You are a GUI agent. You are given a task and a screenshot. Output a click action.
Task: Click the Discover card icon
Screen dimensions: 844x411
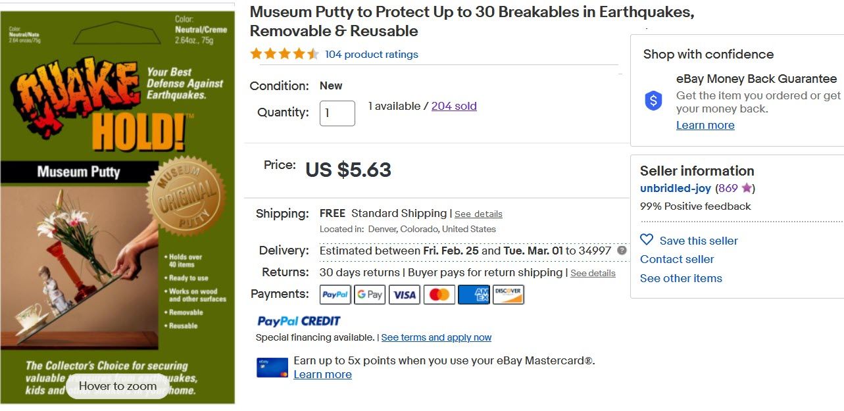pos(508,295)
